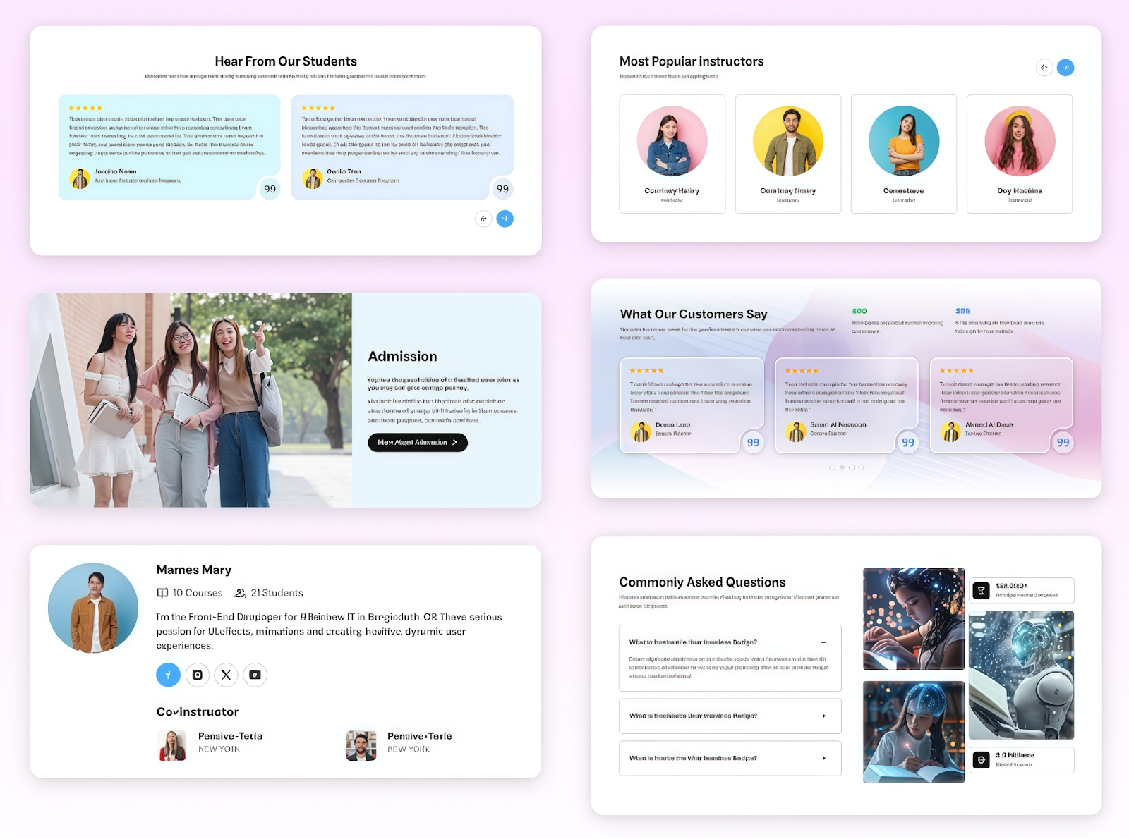Open the YouTube social icon
The height and width of the screenshot is (839, 1129).
(255, 675)
